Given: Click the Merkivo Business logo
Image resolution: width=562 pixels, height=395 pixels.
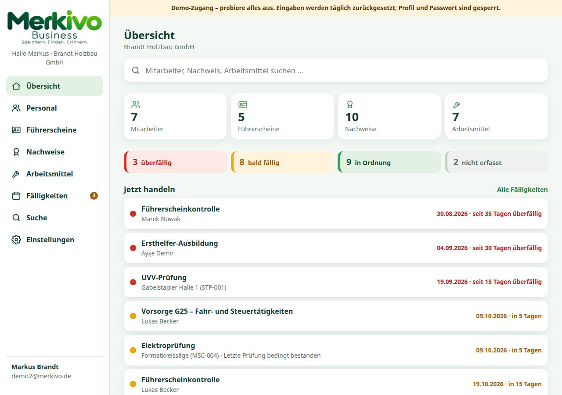Looking at the screenshot, I should point(54,27).
